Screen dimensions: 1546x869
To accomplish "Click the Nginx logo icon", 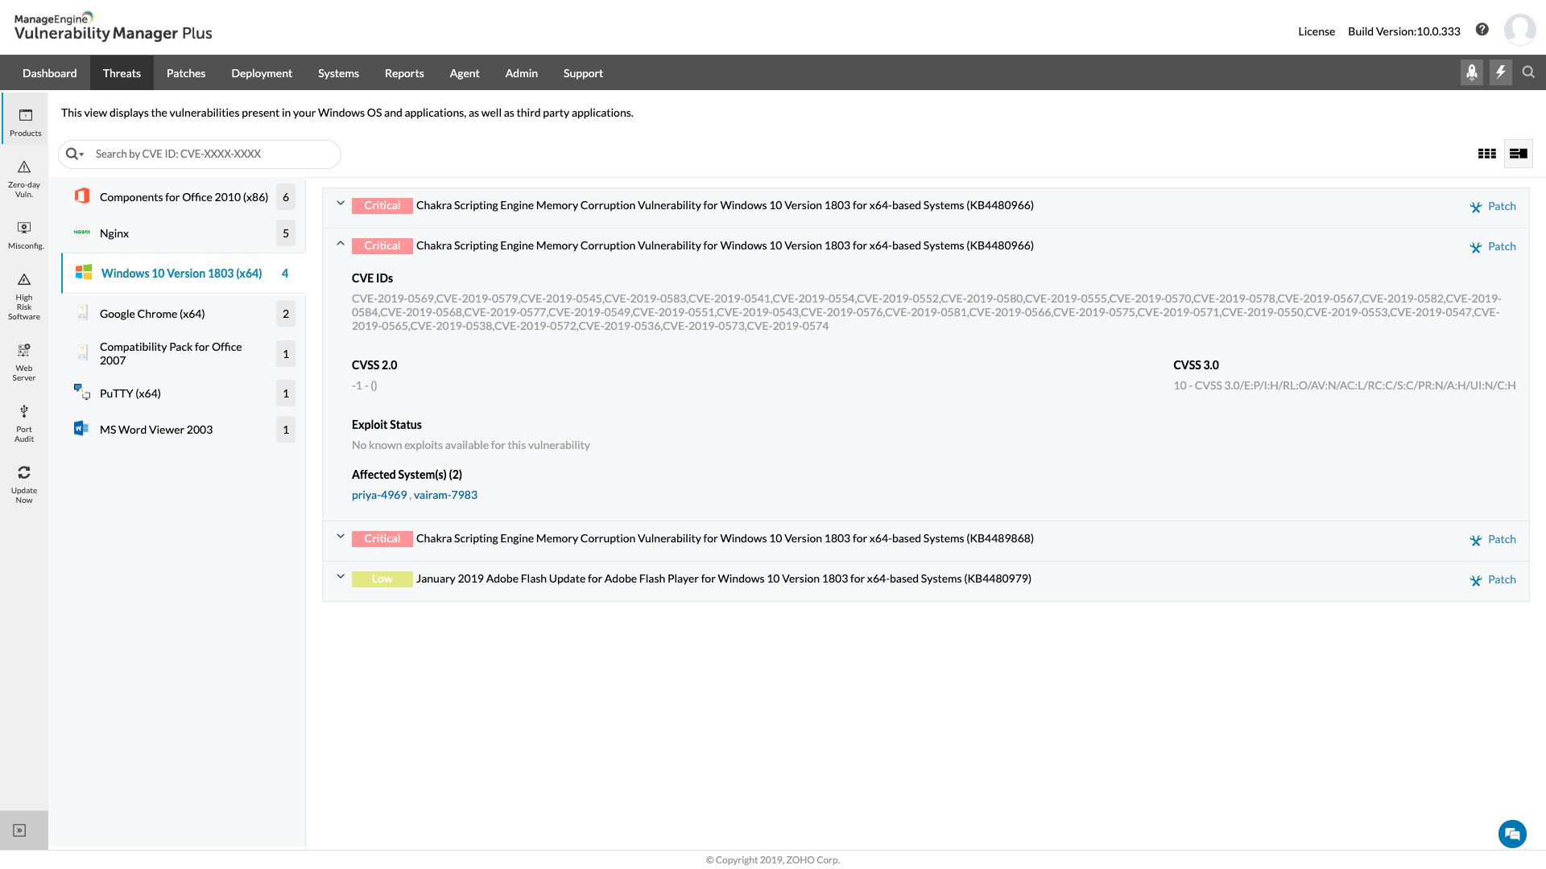I will [x=82, y=233].
